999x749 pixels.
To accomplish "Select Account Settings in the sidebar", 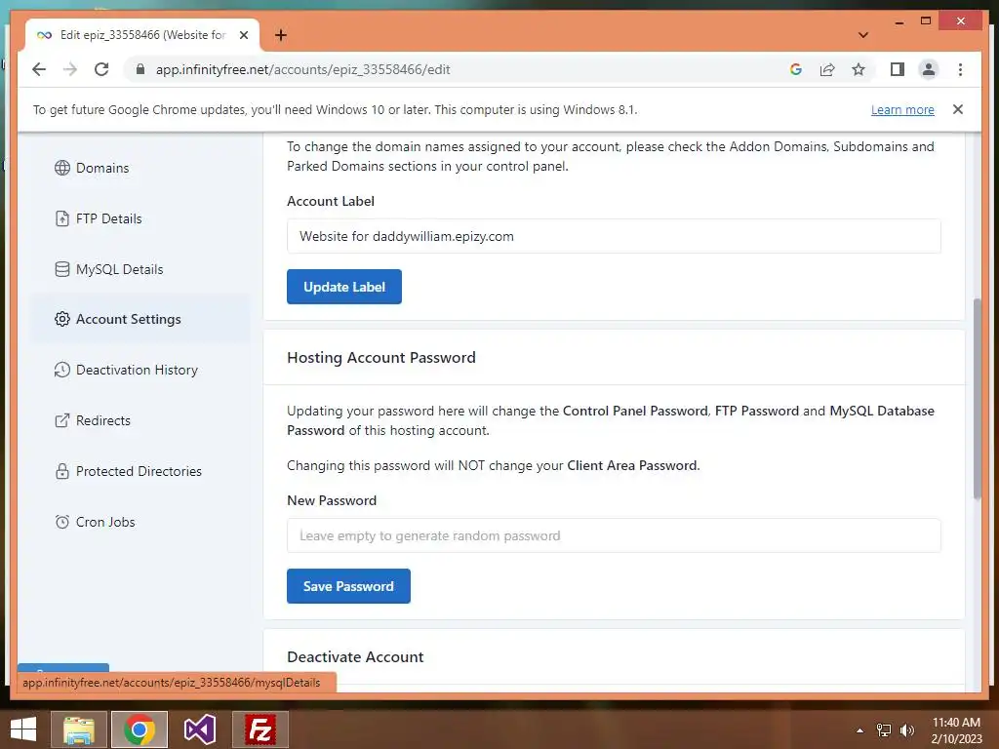I will pyautogui.click(x=140, y=319).
